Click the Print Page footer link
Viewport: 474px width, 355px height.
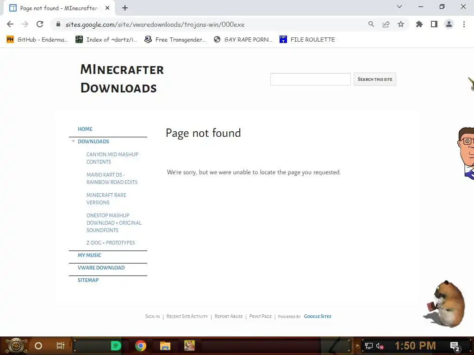[x=260, y=316]
